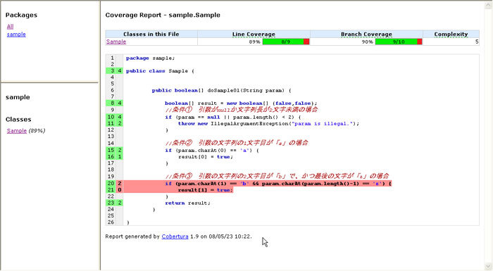Screen dimensions: 493x271
Task: Click the Line Coverage column header
Action: 254,34
